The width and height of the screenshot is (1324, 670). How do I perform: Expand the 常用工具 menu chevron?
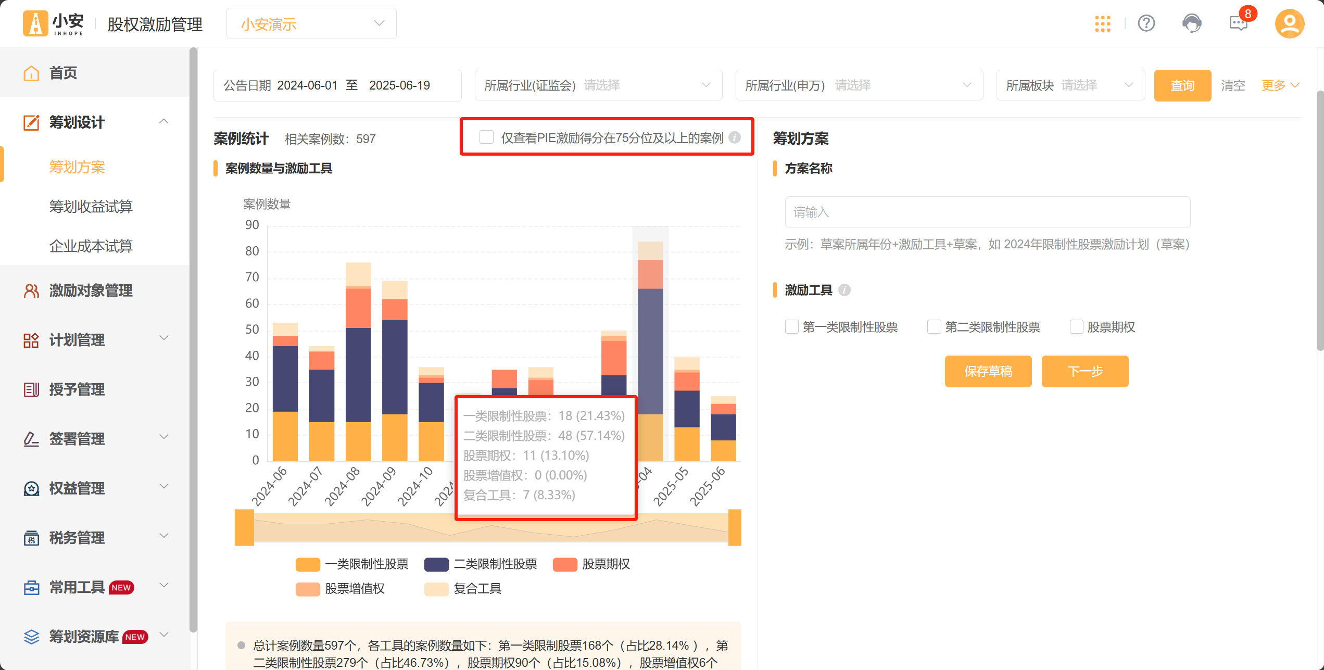tap(163, 586)
